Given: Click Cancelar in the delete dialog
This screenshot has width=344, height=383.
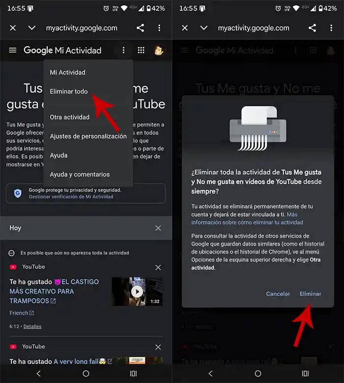Looking at the screenshot, I should (x=278, y=294).
